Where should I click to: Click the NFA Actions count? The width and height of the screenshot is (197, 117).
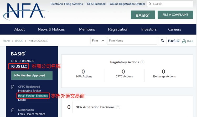tap(83, 72)
